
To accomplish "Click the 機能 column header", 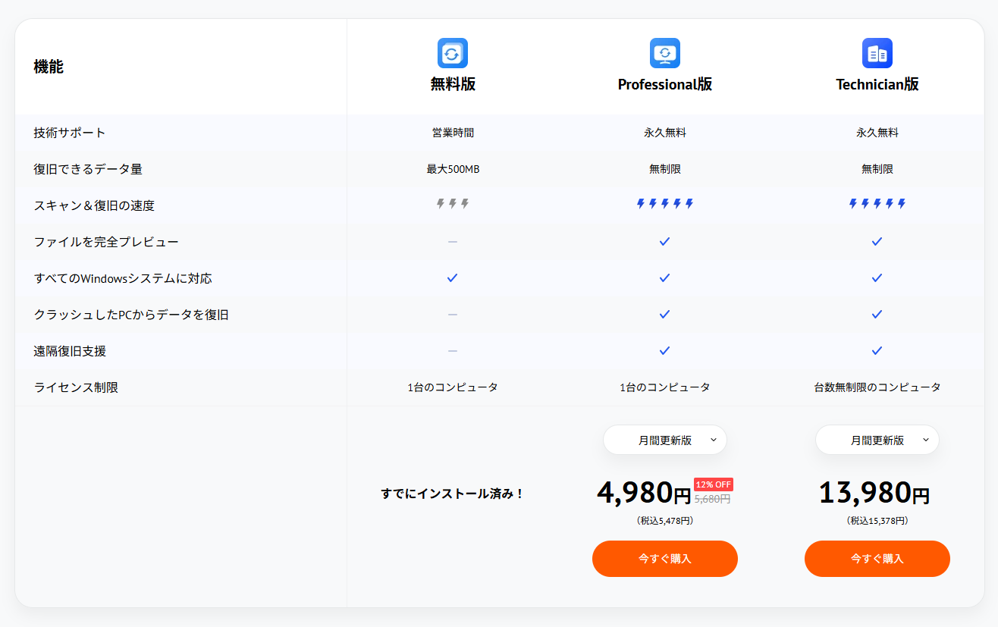I will click(49, 67).
